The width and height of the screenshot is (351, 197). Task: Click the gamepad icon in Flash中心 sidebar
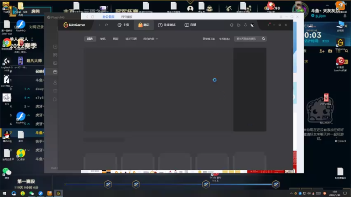coord(55,55)
